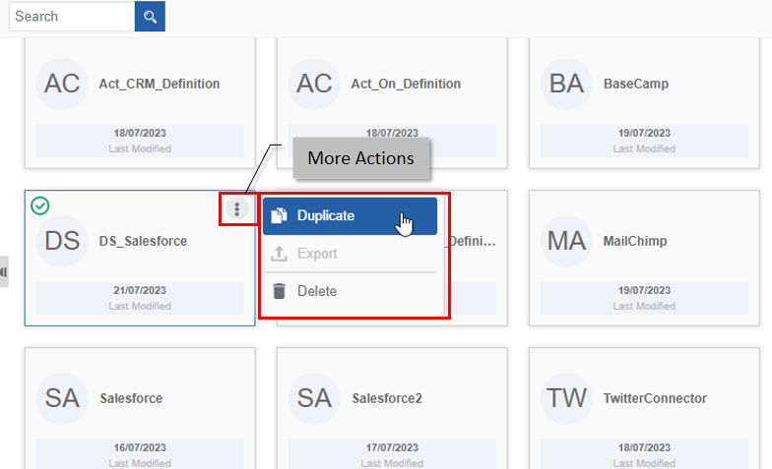Screen dimensions: 772x469
Task: Click the 19/07/2023 date on BaseCamp
Action: (x=644, y=134)
